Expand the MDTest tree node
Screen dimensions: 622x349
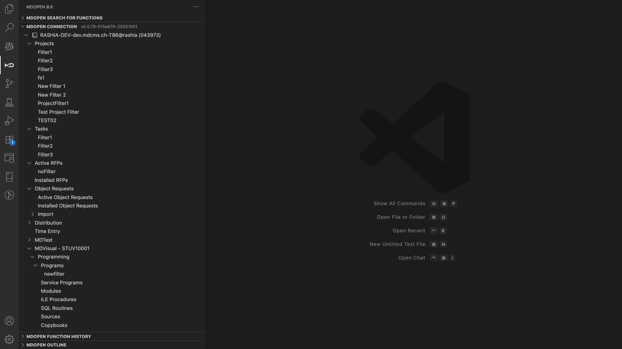coord(29,240)
